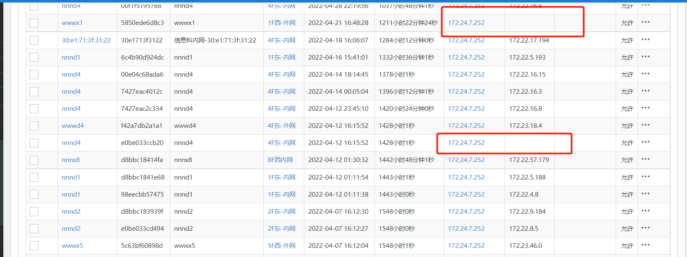Open more actions for row 30e1713f3122
Viewport: 687px width, 257px height.
[x=646, y=40]
